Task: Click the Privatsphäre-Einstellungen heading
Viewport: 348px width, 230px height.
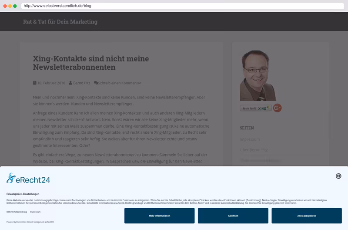Action: click(23, 194)
